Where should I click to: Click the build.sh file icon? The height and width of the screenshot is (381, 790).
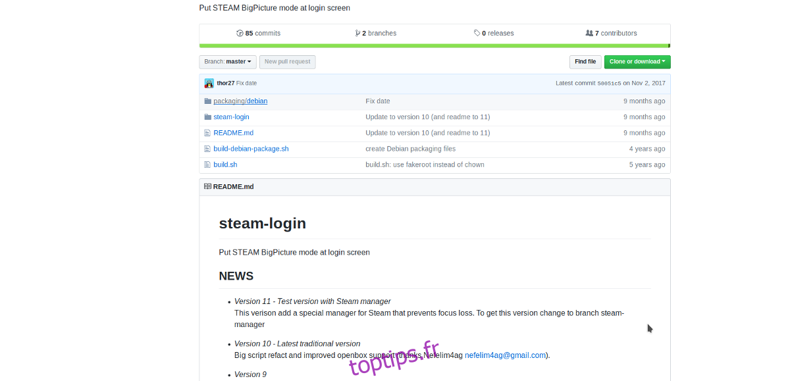[x=208, y=165]
